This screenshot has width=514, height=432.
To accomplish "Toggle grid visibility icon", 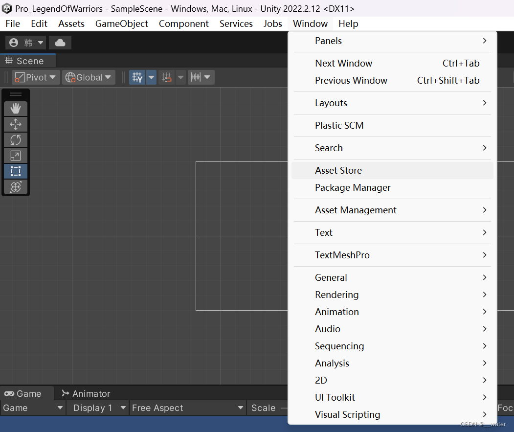I will [137, 77].
